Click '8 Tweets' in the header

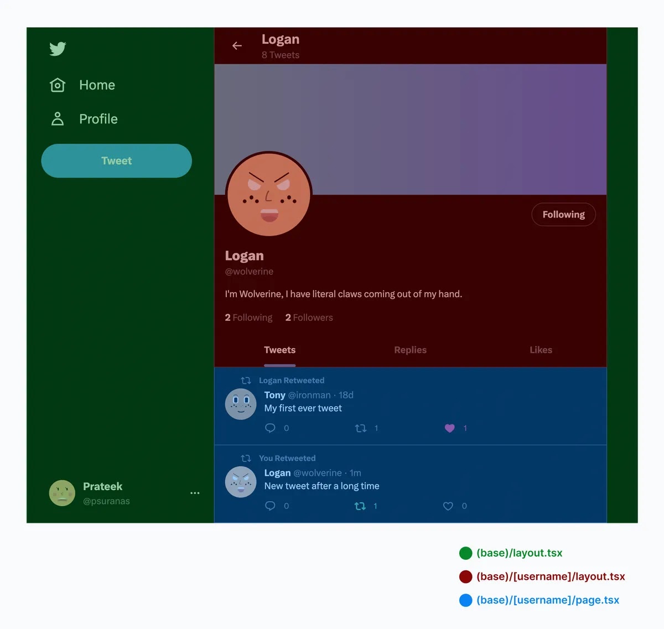tap(281, 55)
